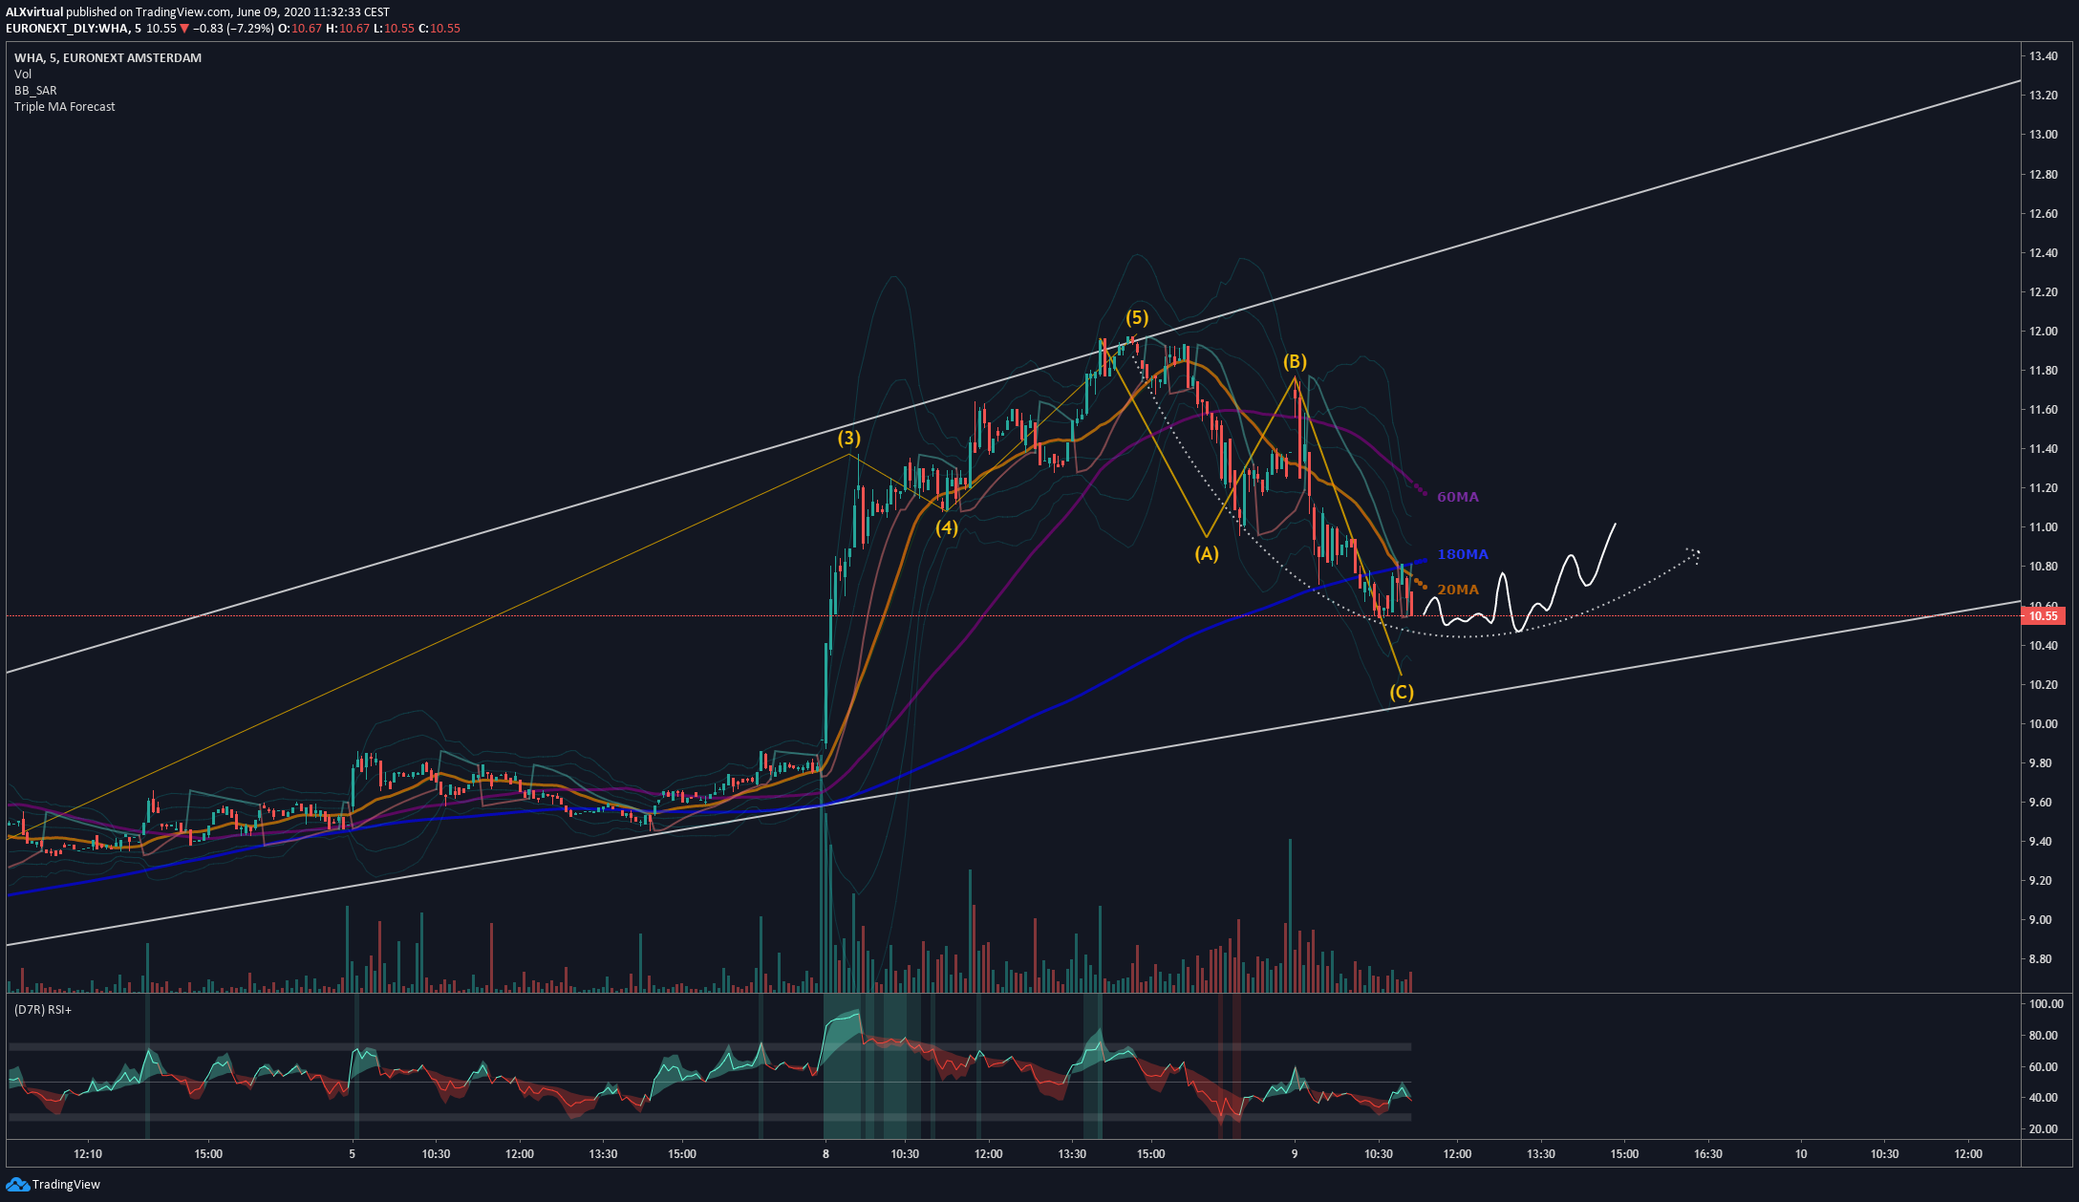Click the red 10.55 current price tag
Viewport: 2079px width, 1202px height.
(x=2044, y=616)
